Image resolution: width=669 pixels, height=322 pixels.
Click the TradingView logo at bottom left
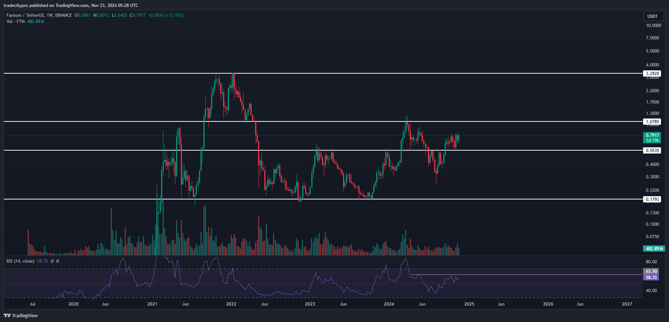click(x=21, y=315)
